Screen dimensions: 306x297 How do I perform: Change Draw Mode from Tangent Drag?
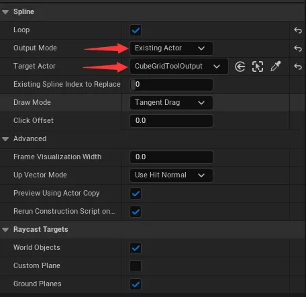(171, 103)
